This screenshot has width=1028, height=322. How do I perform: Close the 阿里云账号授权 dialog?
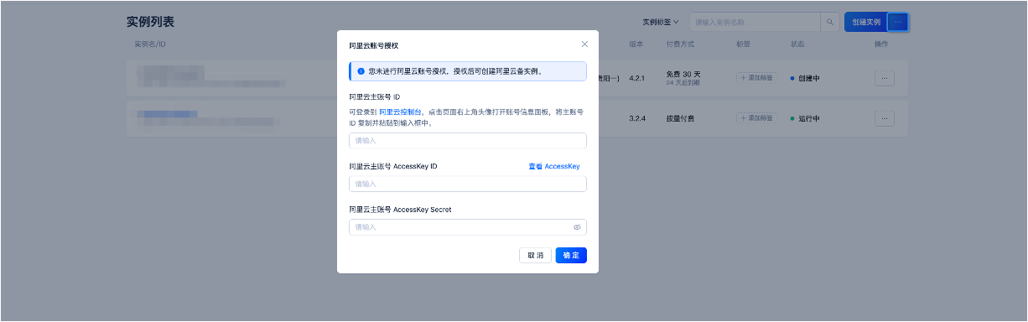pos(584,44)
